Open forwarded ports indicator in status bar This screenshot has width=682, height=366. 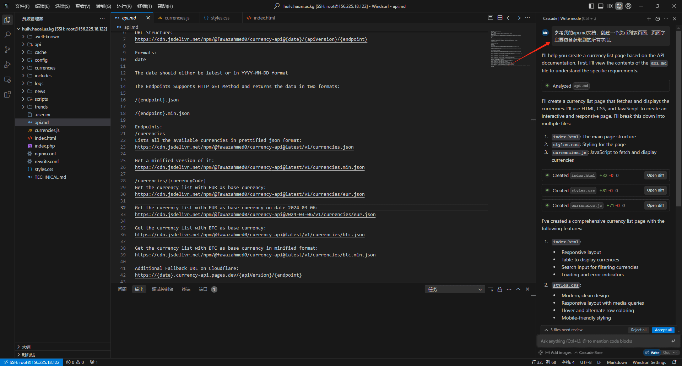click(94, 362)
